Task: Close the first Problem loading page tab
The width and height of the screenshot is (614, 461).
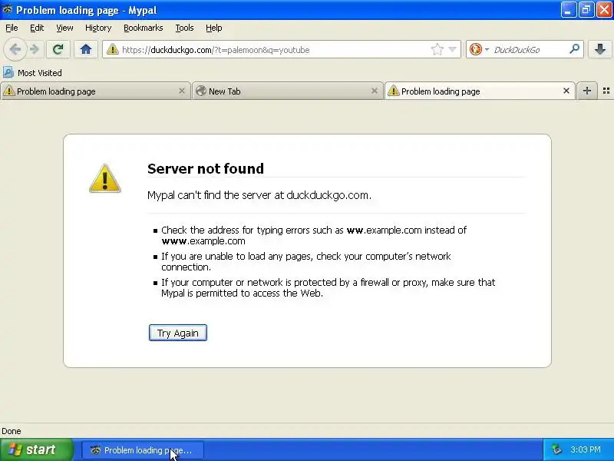Action: [x=181, y=91]
